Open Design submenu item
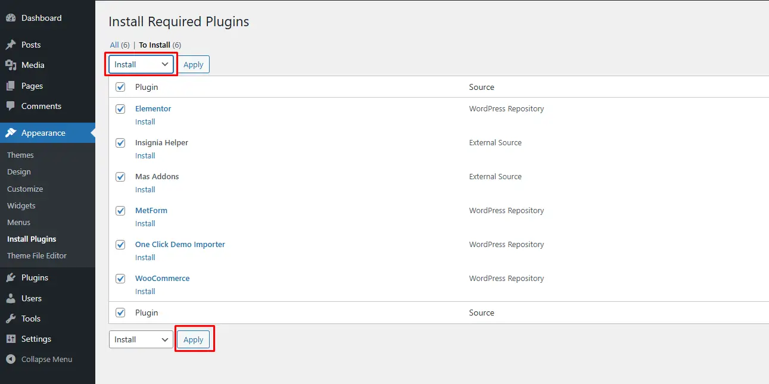Screen dimensions: 769x384 19,171
